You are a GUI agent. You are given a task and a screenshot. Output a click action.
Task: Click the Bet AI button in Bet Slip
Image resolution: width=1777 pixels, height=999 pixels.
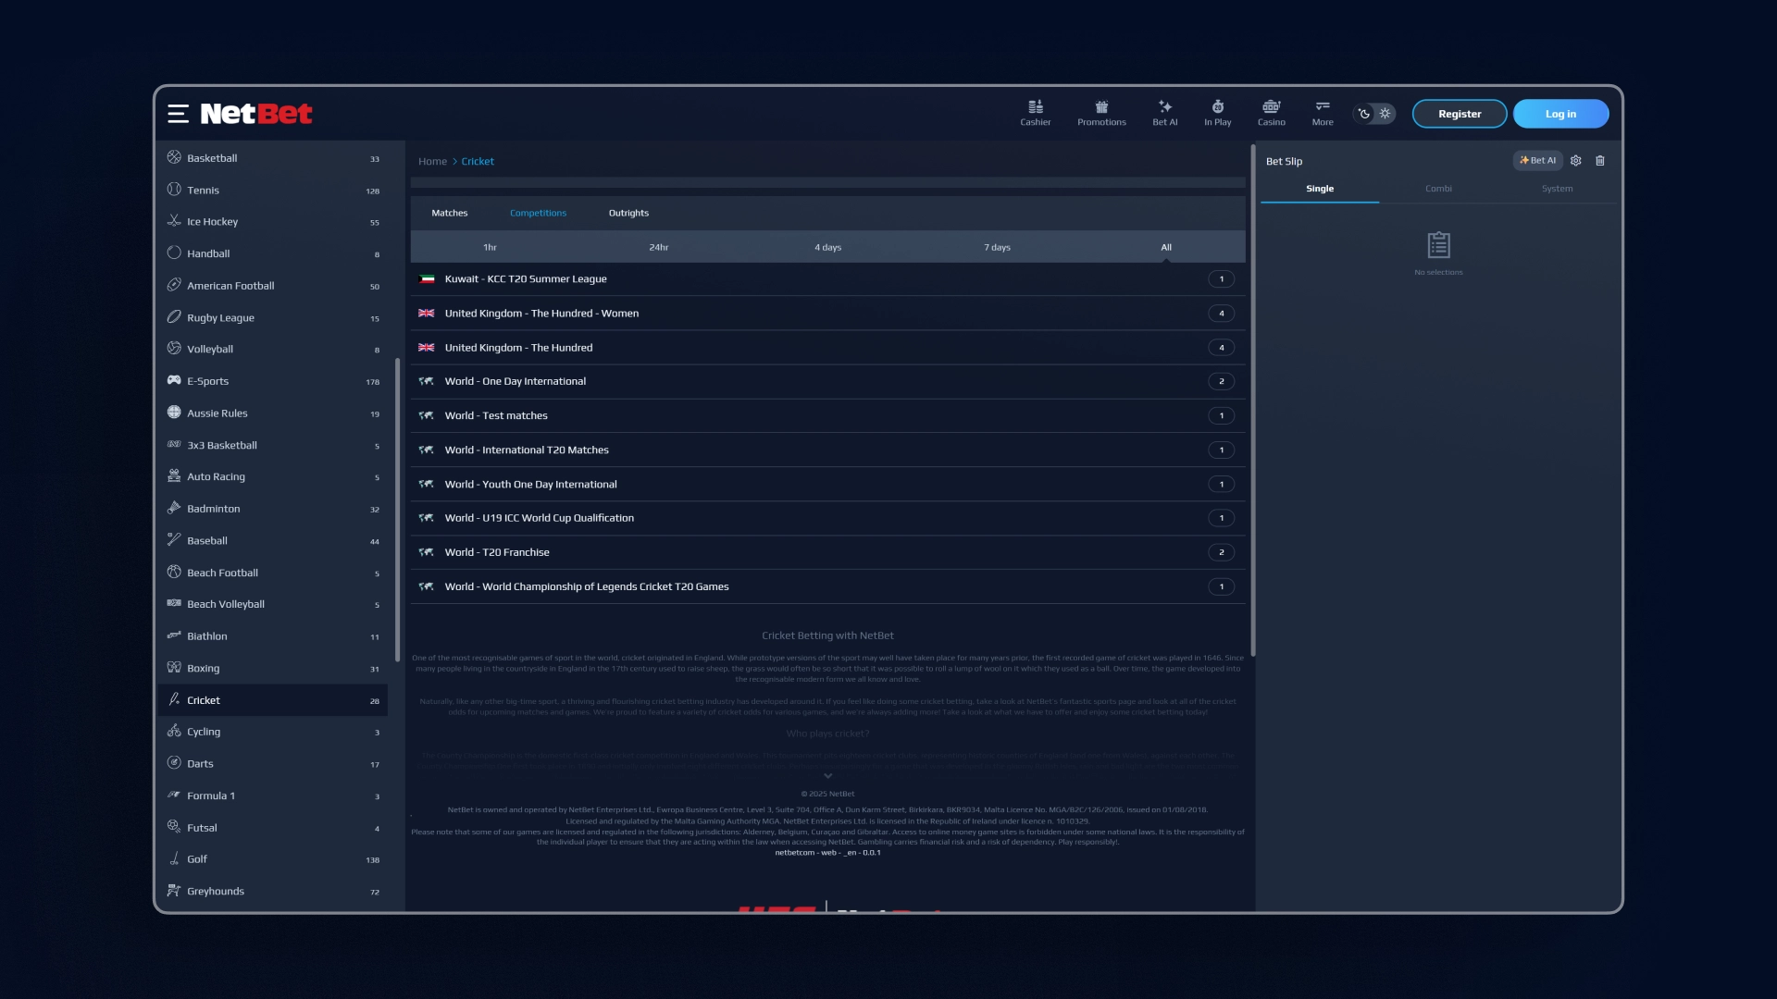coord(1537,161)
